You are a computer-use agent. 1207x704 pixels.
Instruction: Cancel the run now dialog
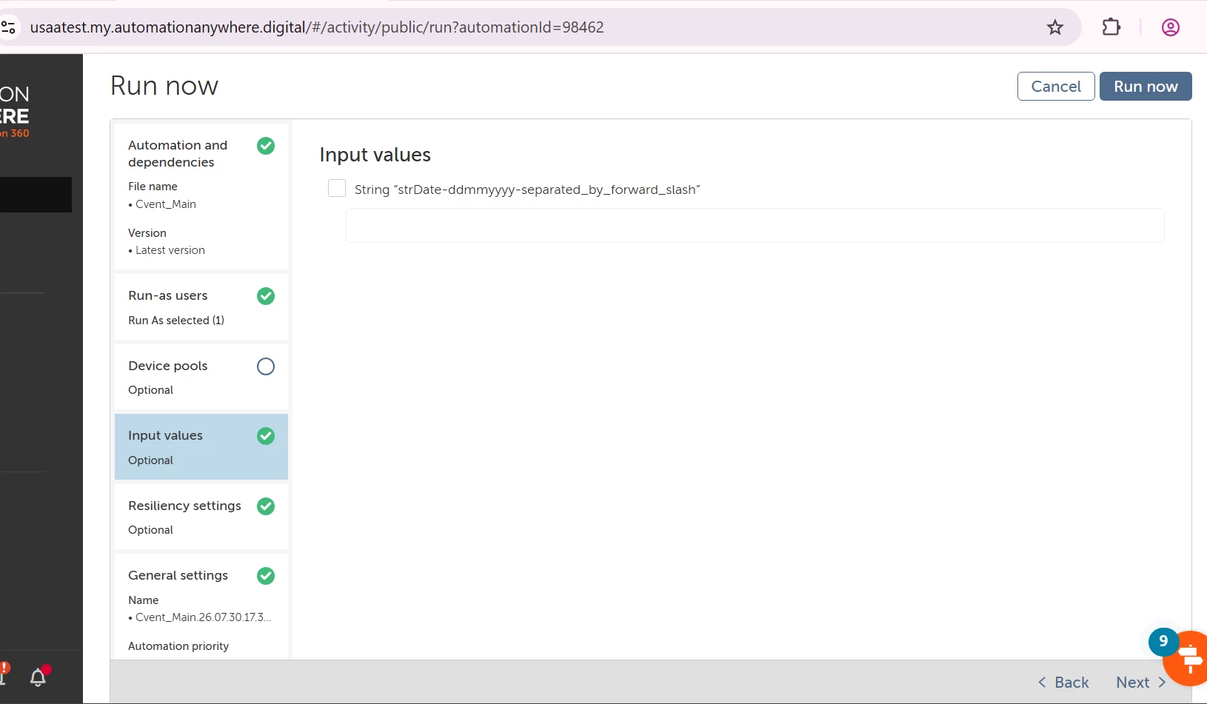pyautogui.click(x=1056, y=86)
